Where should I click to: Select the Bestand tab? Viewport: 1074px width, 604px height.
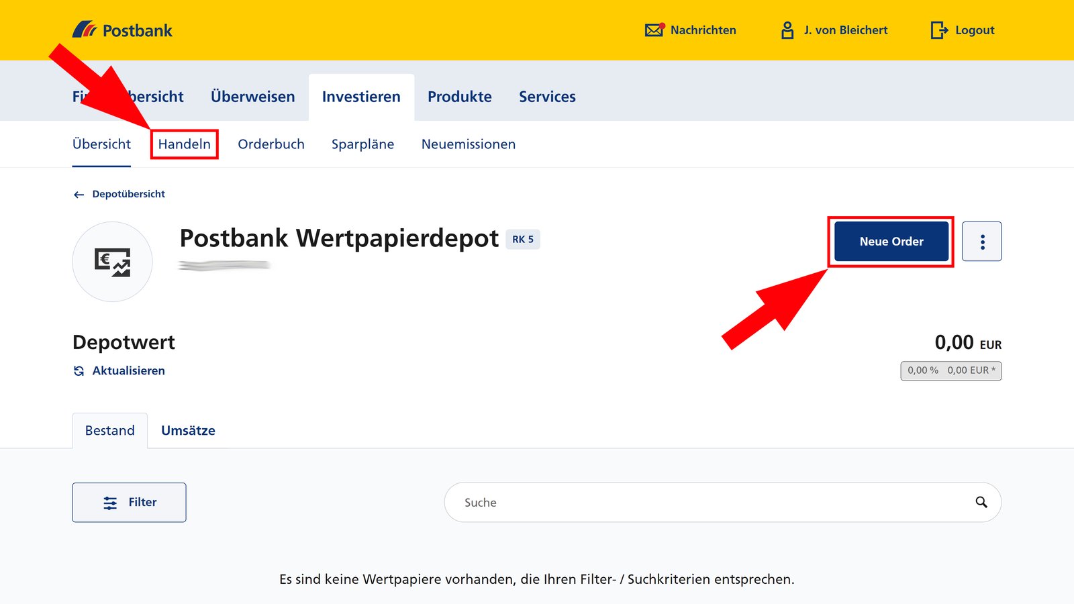(x=109, y=430)
